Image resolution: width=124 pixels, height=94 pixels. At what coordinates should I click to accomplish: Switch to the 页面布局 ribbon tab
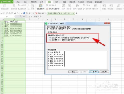34,2
